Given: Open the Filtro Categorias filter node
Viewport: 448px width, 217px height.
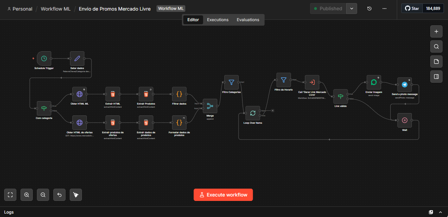Looking at the screenshot, I should pos(232,82).
